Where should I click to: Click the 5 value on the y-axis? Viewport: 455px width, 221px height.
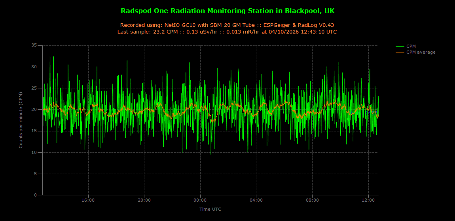point(36,174)
